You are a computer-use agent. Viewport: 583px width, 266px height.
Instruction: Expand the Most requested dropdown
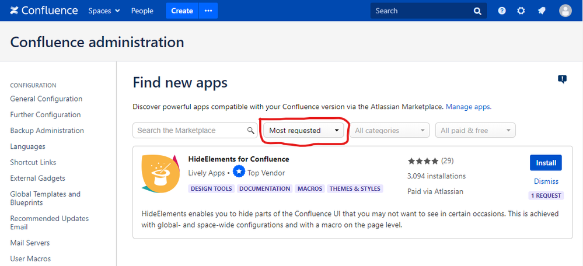click(304, 131)
